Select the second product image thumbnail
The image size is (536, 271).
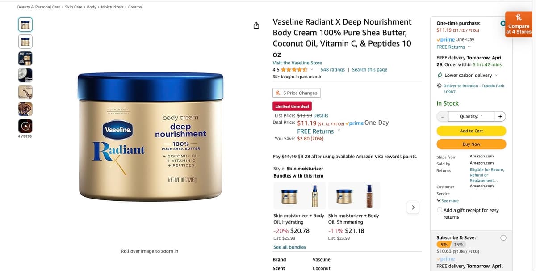click(x=25, y=42)
